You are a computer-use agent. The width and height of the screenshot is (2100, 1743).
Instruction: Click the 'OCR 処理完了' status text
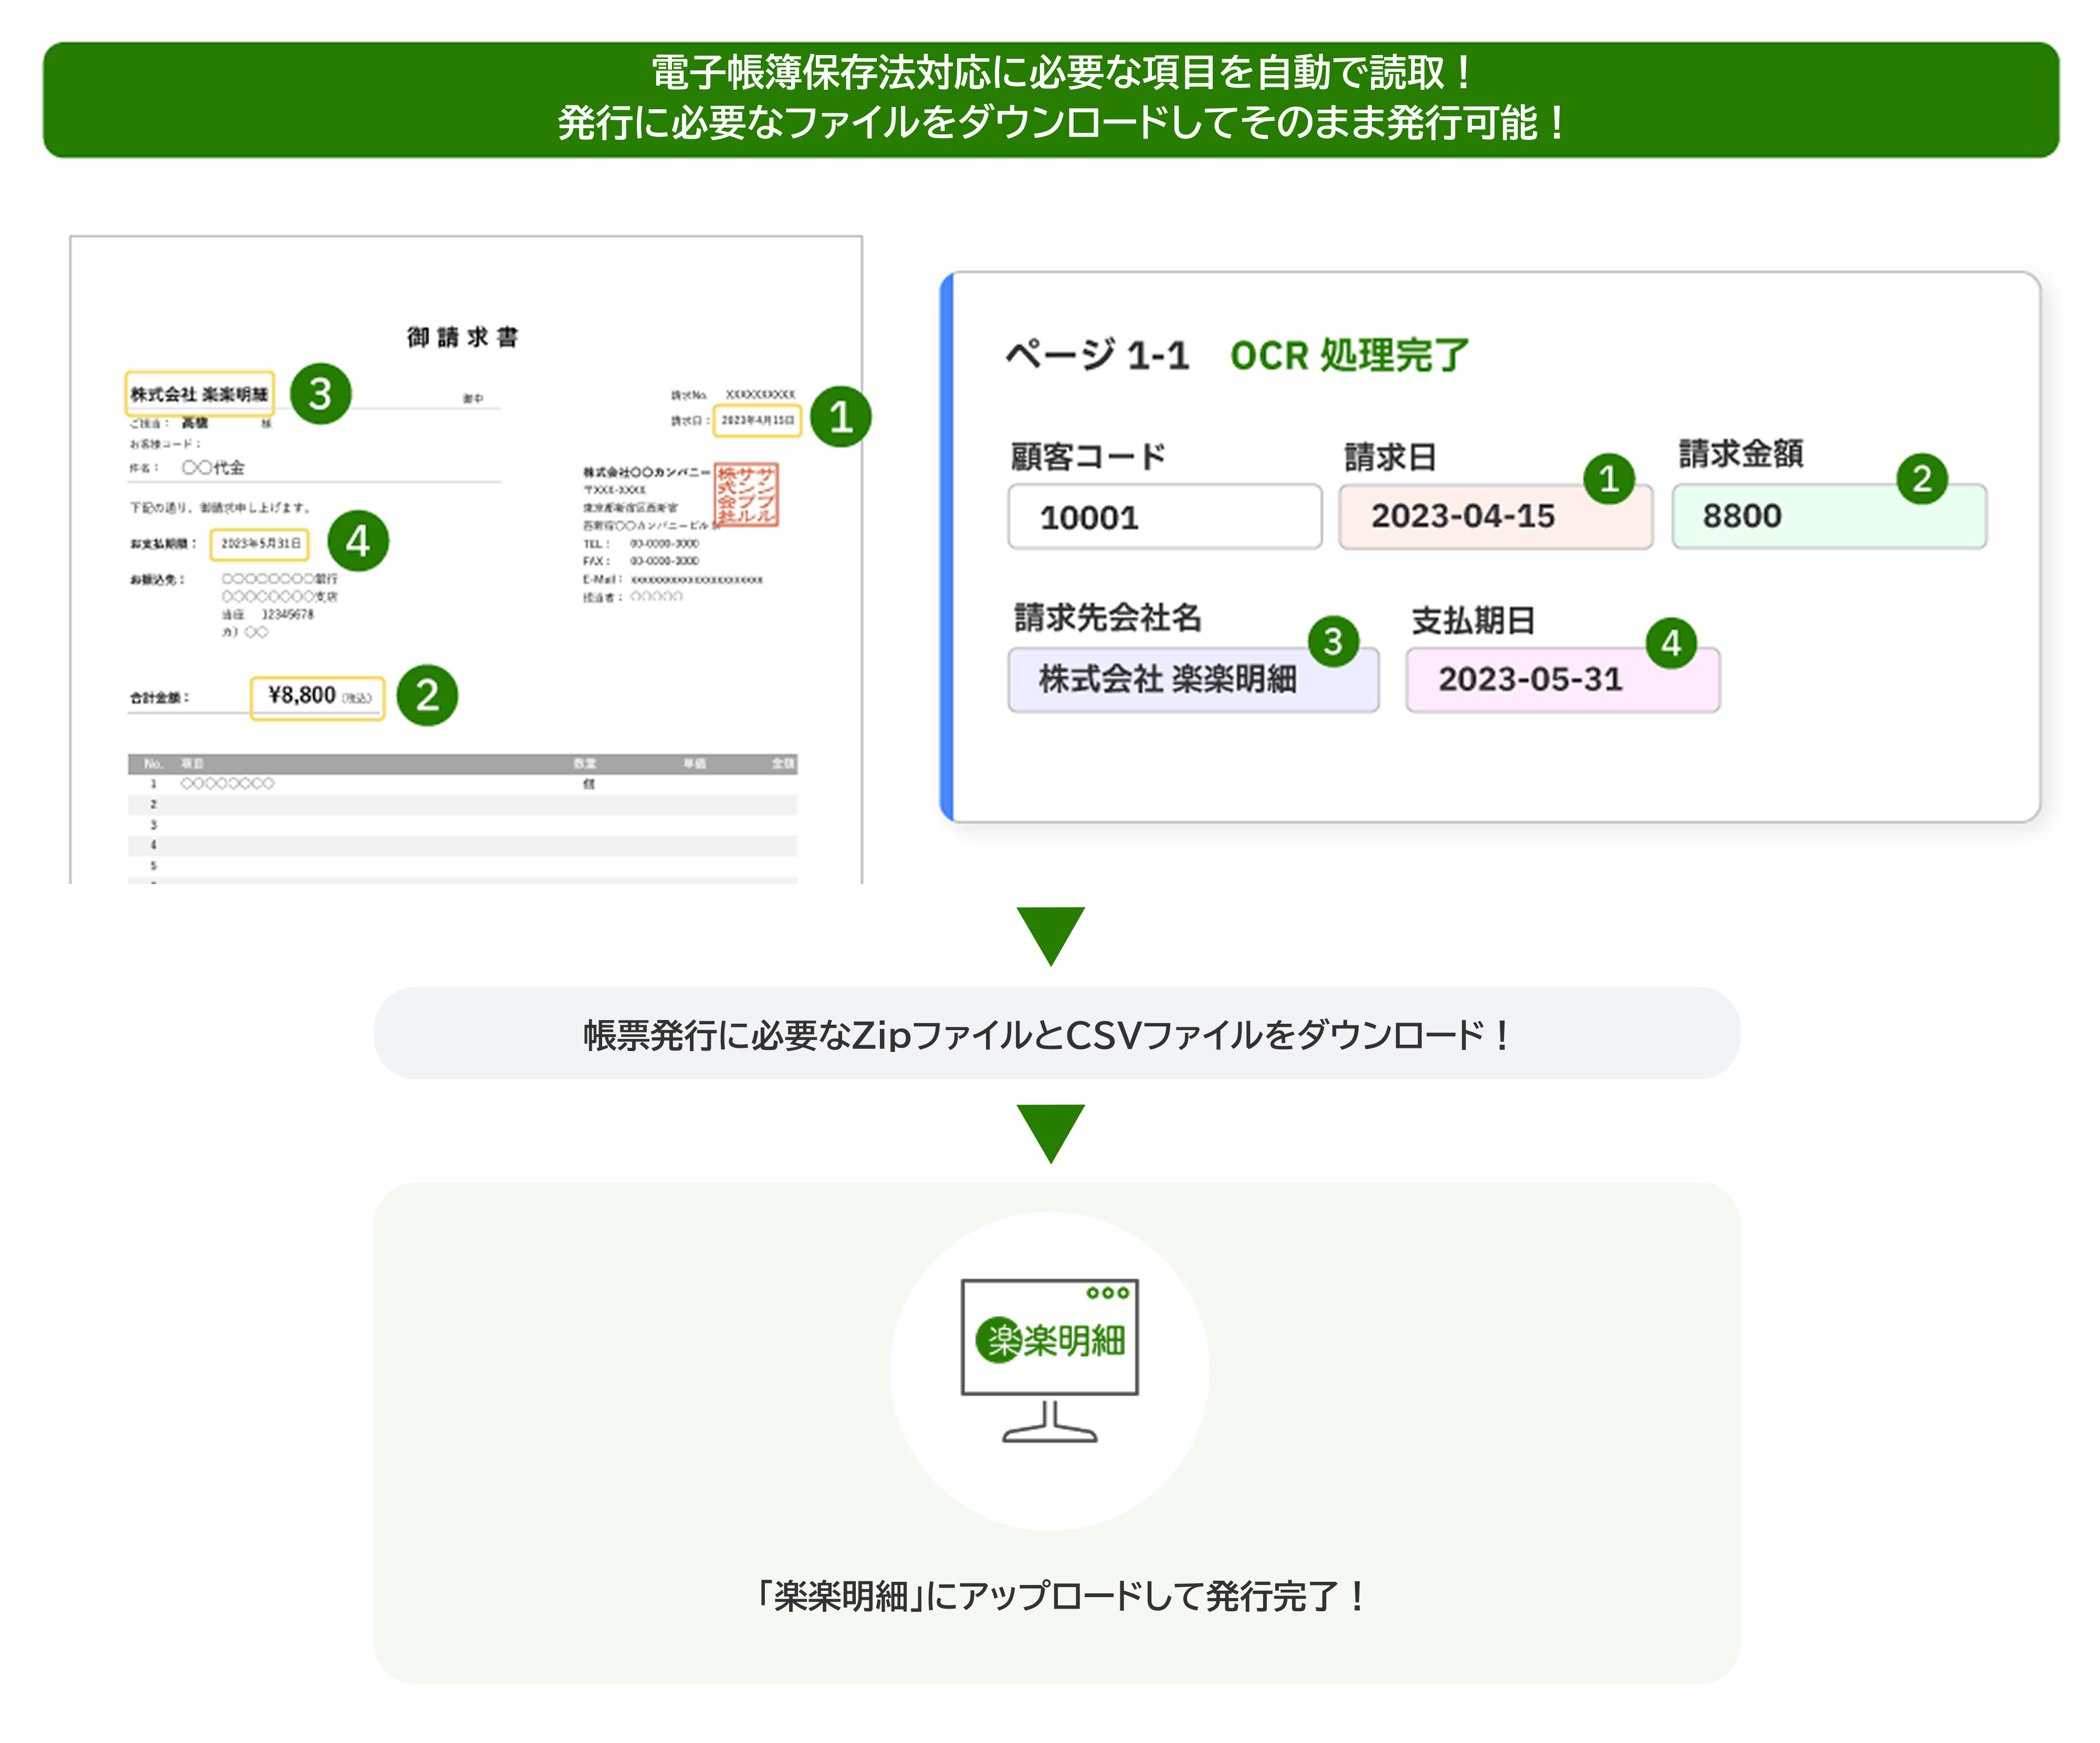(x=1349, y=355)
